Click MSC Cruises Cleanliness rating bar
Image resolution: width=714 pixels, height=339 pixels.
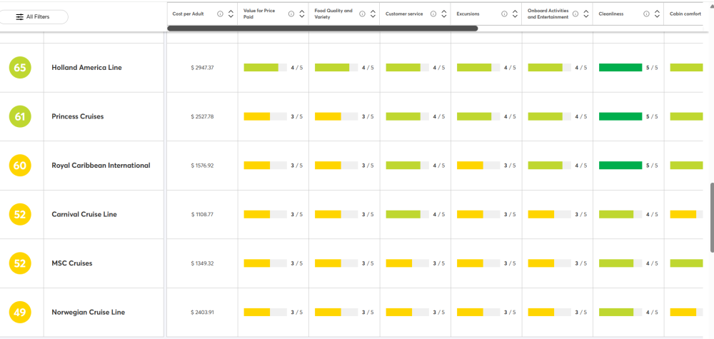coord(620,263)
